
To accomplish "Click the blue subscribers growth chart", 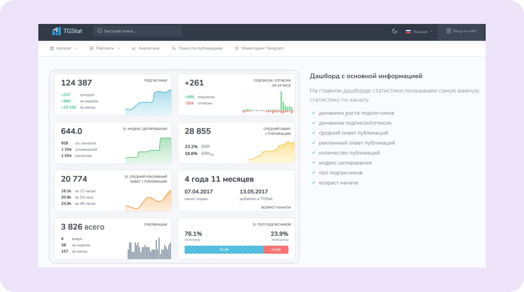I will point(148,102).
